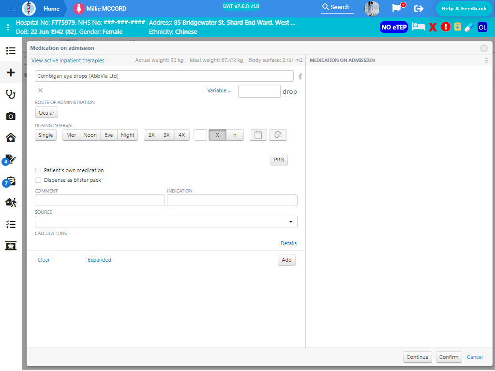Click the NO eTEP status badge
Viewport: 495px width, 371px height.
[x=394, y=27]
